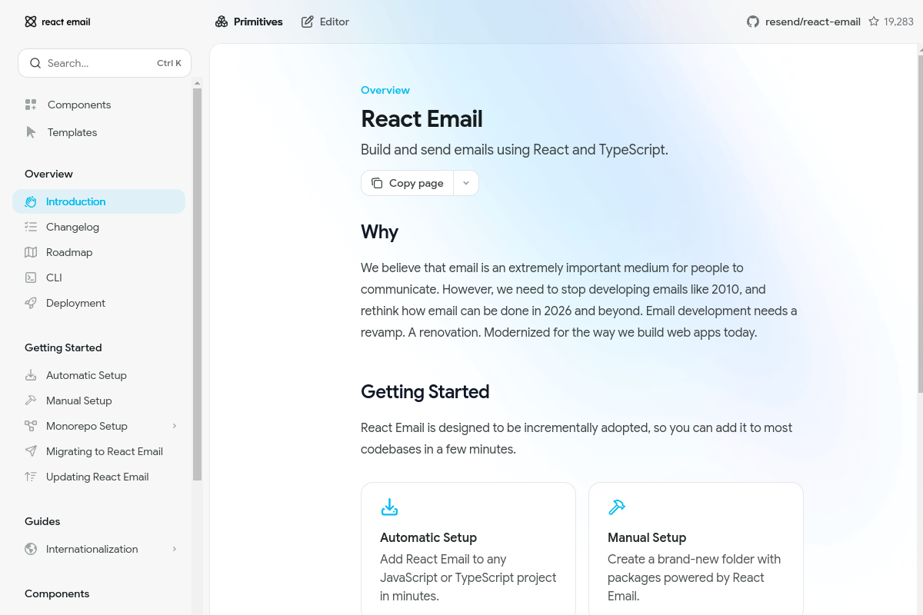Click the Manual Setup hammer icon in sidebar
923x615 pixels.
(31, 401)
